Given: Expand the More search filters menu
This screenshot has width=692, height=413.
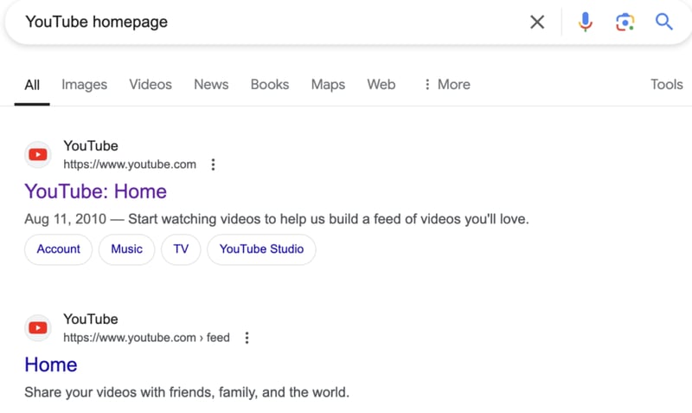Looking at the screenshot, I should click(446, 84).
